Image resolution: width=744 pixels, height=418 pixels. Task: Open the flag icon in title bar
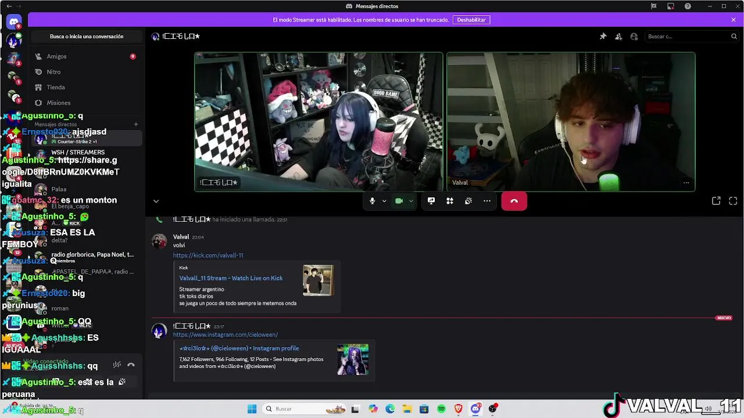coord(654,6)
